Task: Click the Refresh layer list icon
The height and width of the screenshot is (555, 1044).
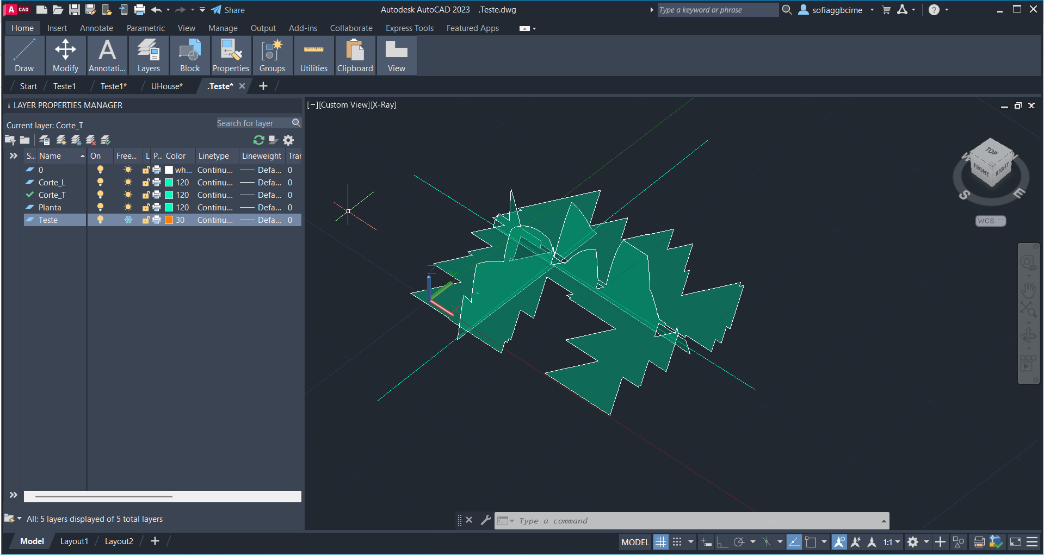Action: pos(259,140)
